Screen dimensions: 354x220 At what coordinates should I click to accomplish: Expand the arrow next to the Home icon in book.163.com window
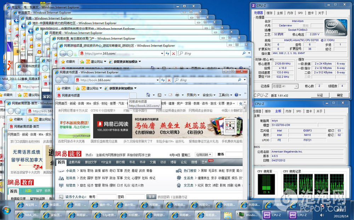(x=154, y=95)
